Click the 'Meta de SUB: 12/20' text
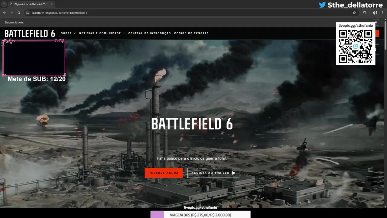Screen dimensions: 387x218 [37, 79]
